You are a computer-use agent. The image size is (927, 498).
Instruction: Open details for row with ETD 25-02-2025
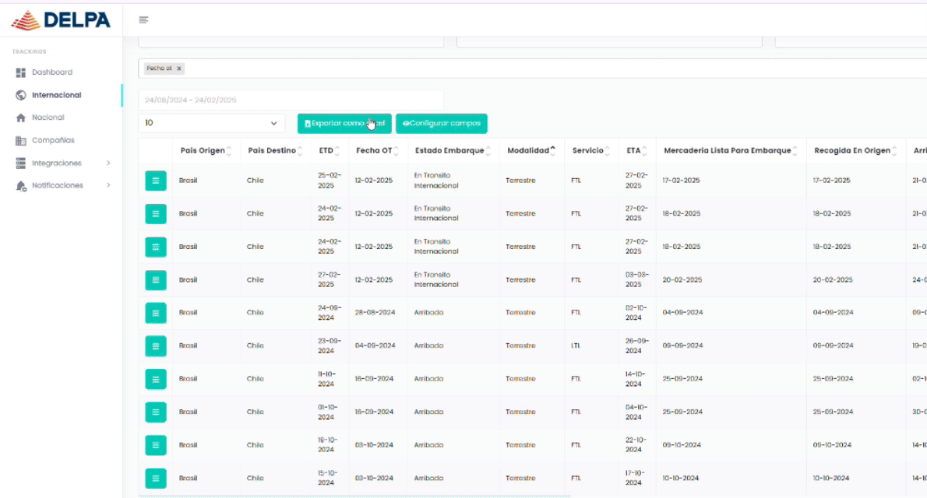156,181
